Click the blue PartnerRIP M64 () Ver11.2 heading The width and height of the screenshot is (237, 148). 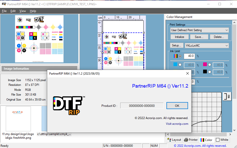pyautogui.click(x=160, y=86)
